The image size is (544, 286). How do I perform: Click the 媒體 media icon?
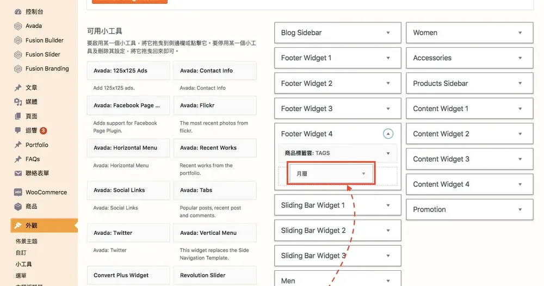(18, 102)
